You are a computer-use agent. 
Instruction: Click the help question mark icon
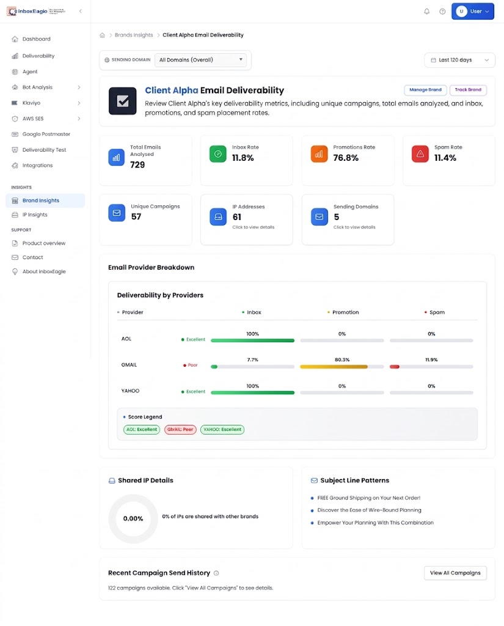(x=442, y=11)
